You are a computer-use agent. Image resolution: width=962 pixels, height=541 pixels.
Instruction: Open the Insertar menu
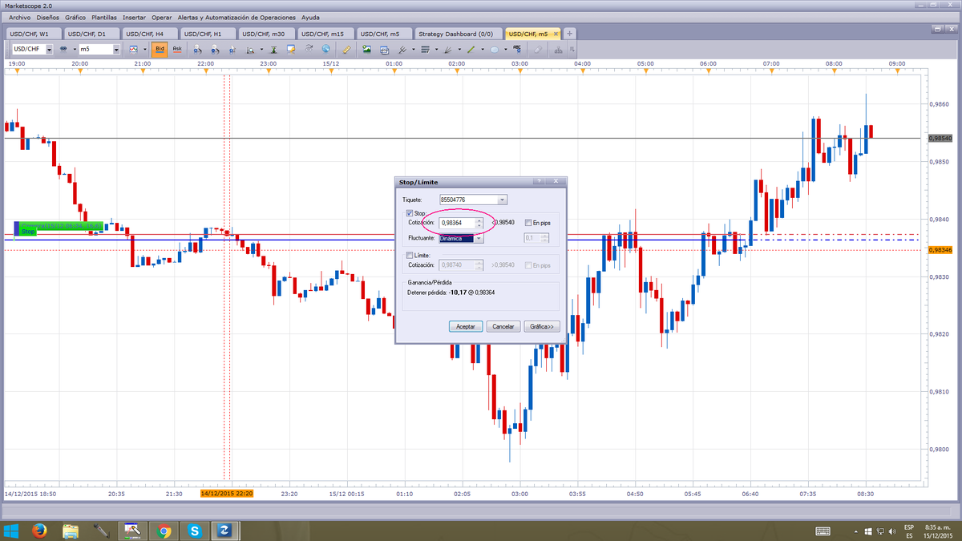[134, 17]
